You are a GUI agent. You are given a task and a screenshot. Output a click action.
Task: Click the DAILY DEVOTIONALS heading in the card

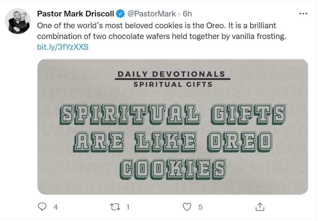[x=171, y=74]
